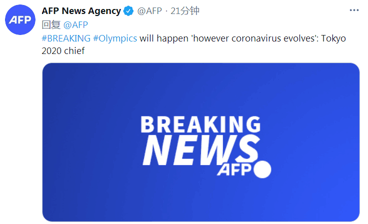Image resolution: width=368 pixels, height=224 pixels.
Task: Click the word "Tokyo" in the tweet
Action: 332,38
